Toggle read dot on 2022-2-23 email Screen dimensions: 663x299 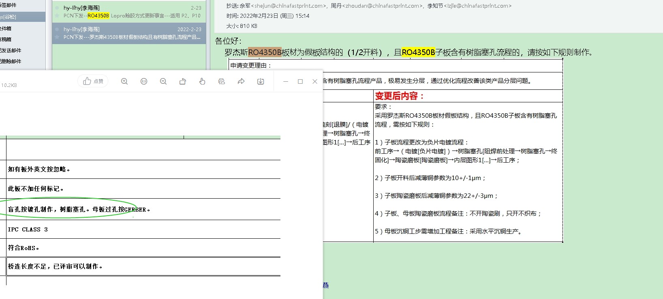pyautogui.click(x=57, y=29)
